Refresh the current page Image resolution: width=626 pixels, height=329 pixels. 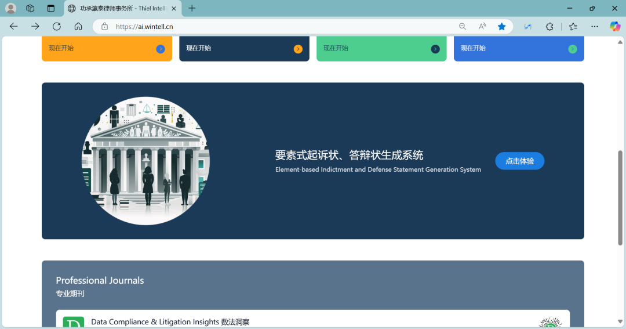pos(57,26)
